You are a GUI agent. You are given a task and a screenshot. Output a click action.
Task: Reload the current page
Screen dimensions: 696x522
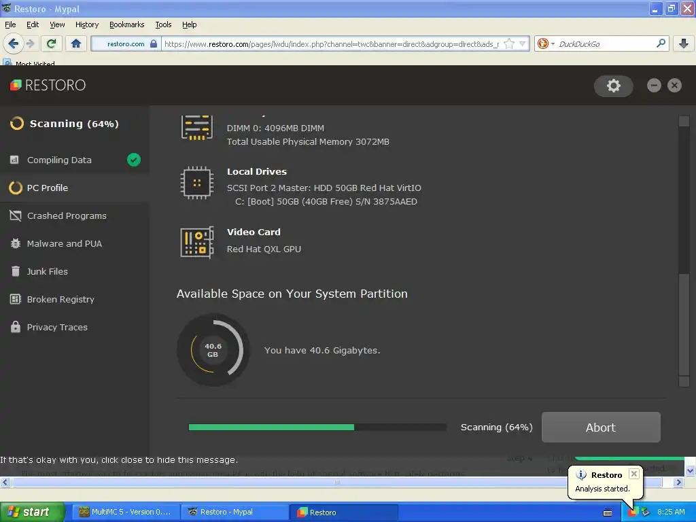pos(52,43)
